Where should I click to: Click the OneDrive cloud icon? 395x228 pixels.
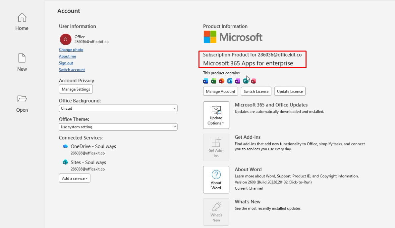coord(65,146)
